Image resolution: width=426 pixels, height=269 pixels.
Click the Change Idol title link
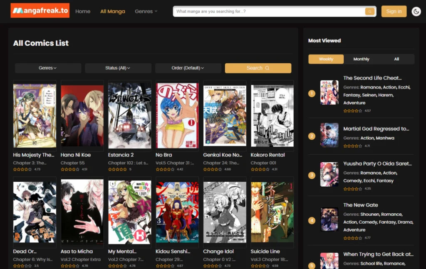click(x=218, y=252)
